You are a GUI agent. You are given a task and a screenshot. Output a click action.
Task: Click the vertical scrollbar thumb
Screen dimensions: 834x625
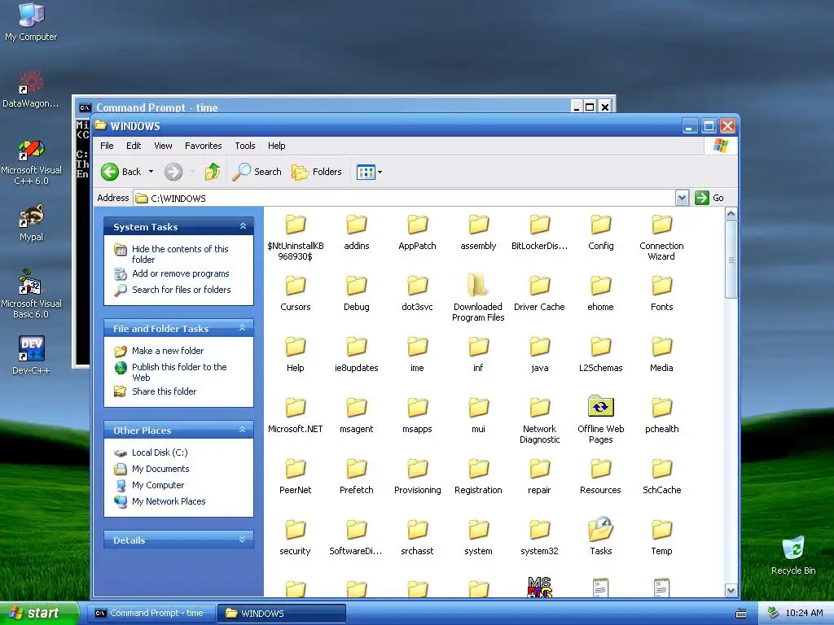(x=731, y=260)
